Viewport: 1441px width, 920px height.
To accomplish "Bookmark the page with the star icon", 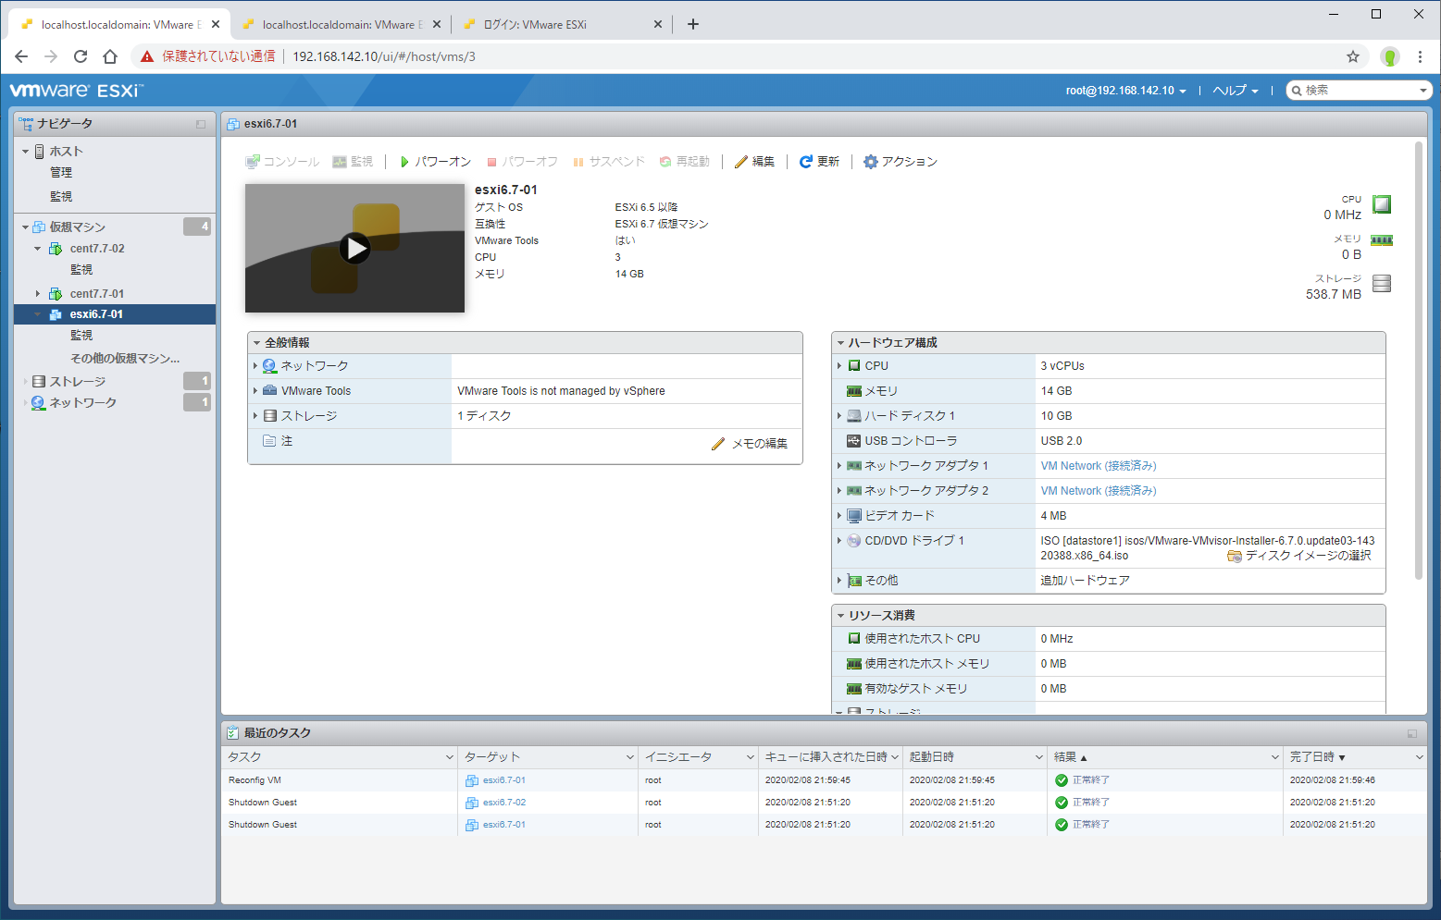I will pos(1353,56).
